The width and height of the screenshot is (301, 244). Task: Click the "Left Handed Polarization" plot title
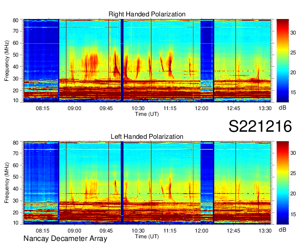147,137
